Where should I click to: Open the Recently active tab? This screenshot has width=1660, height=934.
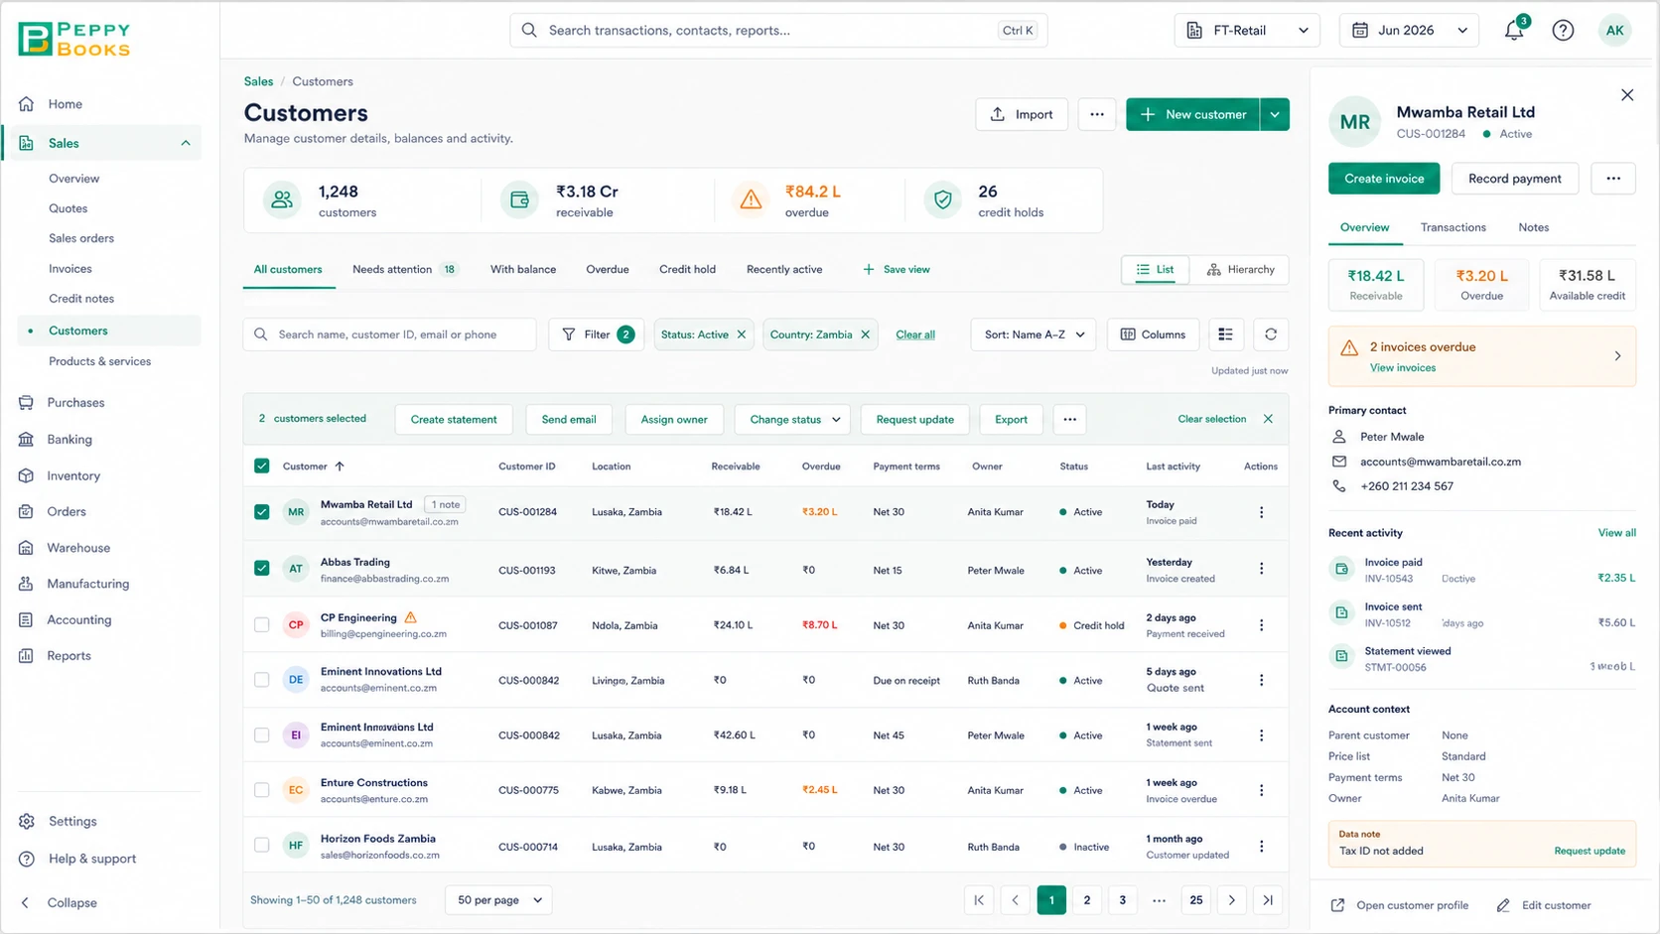point(784,270)
